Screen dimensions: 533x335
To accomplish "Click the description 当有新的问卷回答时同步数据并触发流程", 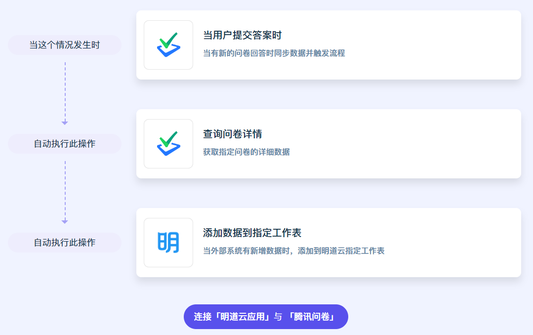I will point(274,53).
